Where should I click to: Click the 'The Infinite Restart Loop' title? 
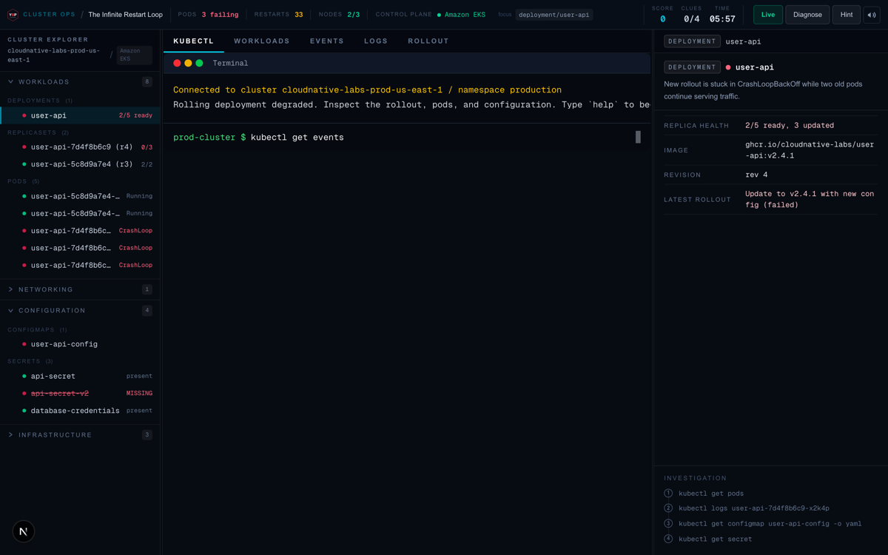click(x=125, y=15)
